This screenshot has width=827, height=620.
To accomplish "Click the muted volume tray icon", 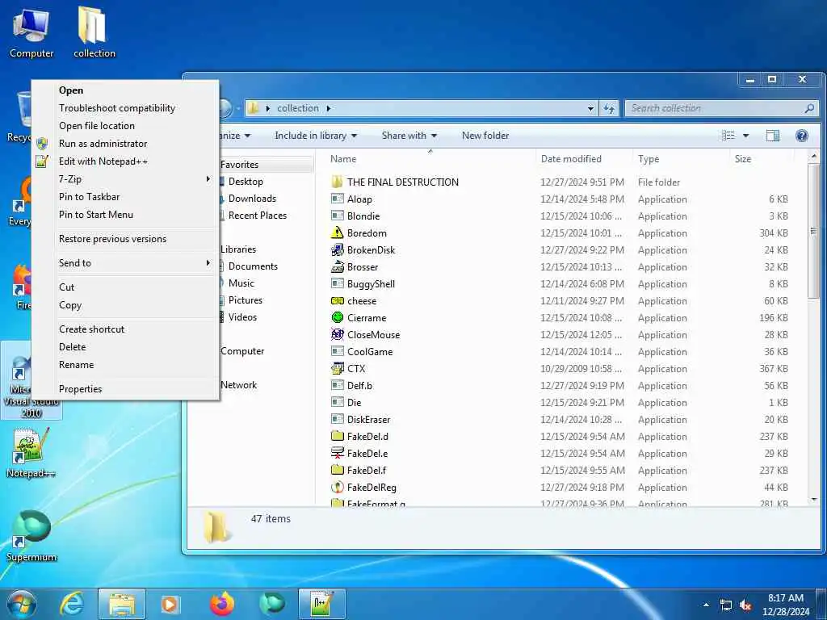I will [x=745, y=605].
